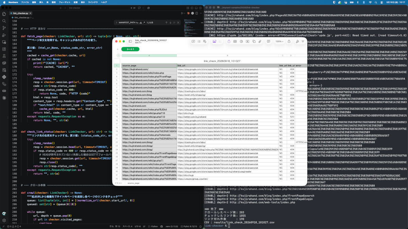Viewport: 408px width, 229px height.
Task: Run the Python file with play button
Action: tap(182, 13)
